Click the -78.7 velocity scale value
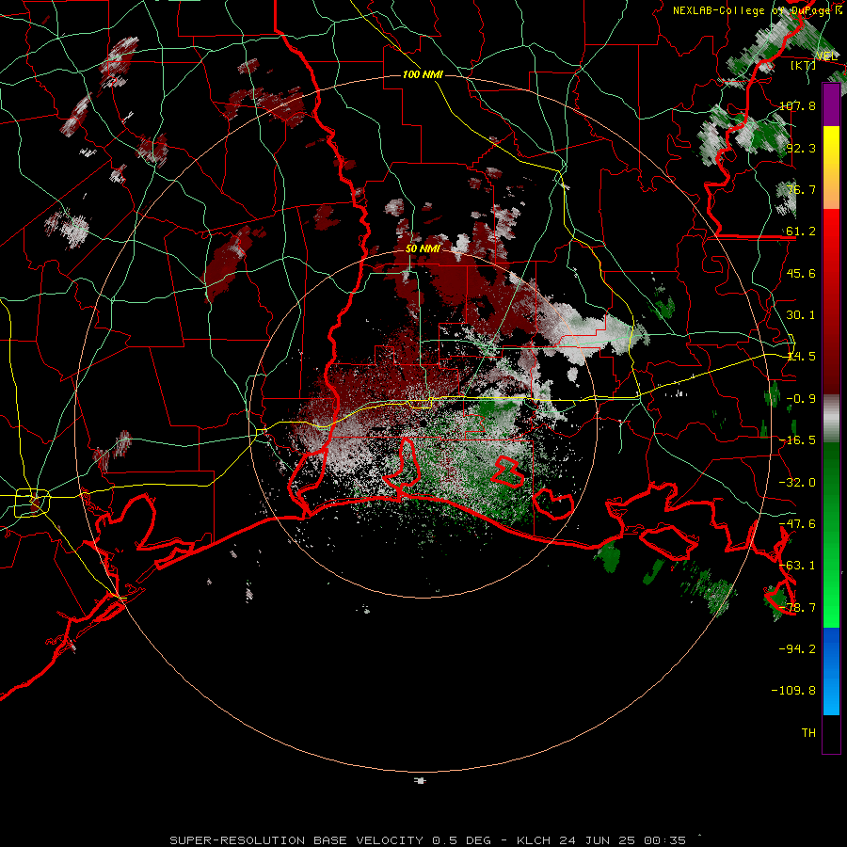 coord(797,607)
